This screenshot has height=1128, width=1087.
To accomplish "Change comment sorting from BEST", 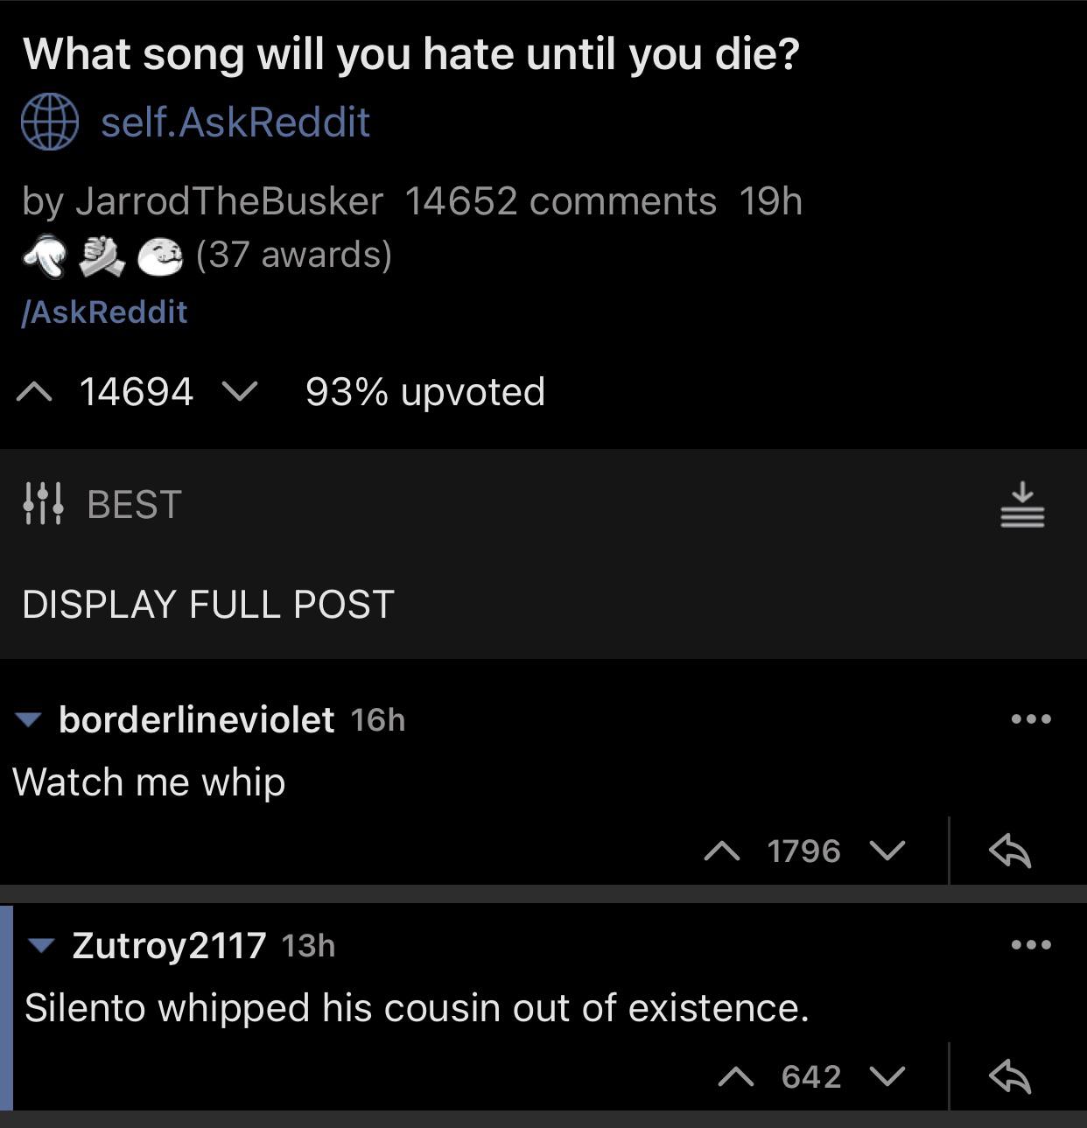I will point(135,505).
